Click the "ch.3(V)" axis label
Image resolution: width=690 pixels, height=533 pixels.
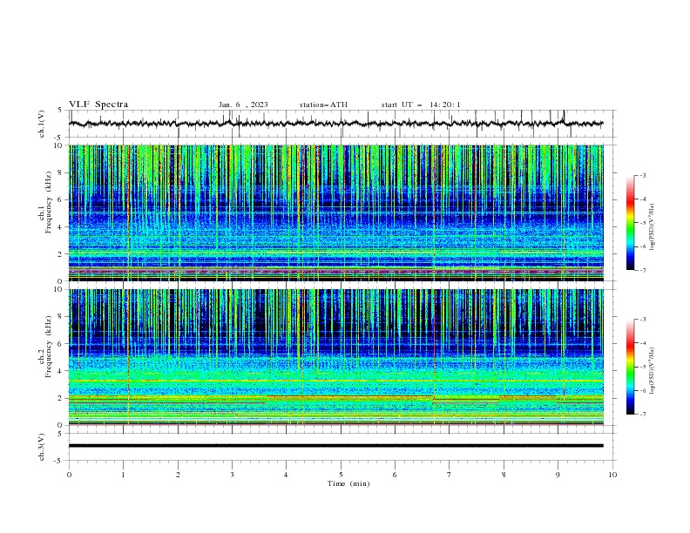42,447
